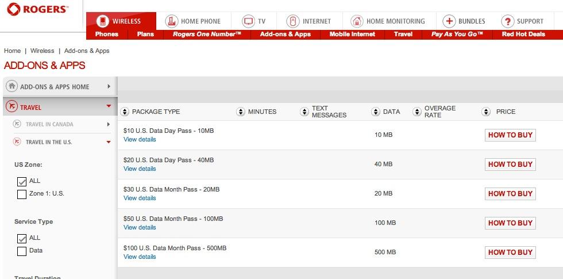Click the 'Service Type' filter heading

point(33,221)
